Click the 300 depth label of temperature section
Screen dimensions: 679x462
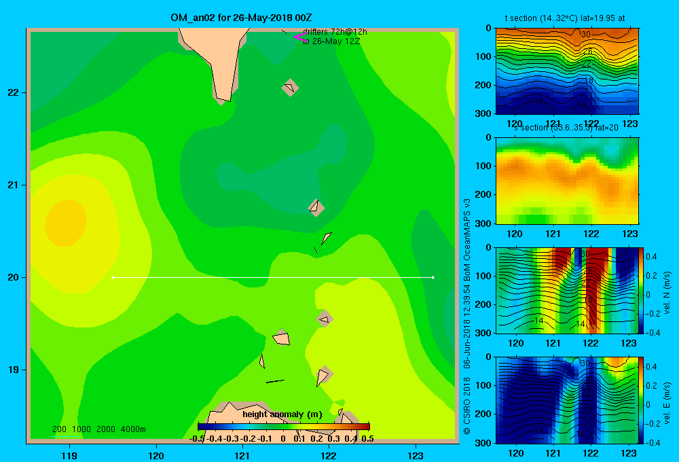click(483, 113)
